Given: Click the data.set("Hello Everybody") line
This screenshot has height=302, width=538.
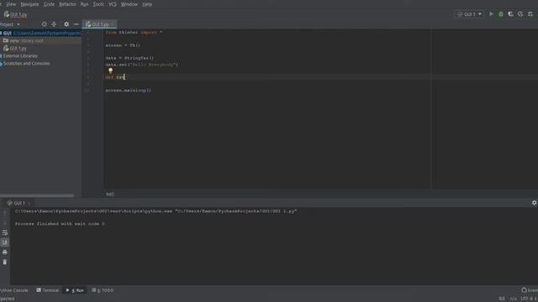Looking at the screenshot, I should 142,65.
